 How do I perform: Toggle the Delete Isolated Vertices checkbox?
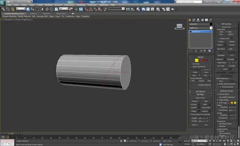[x=217, y=84]
